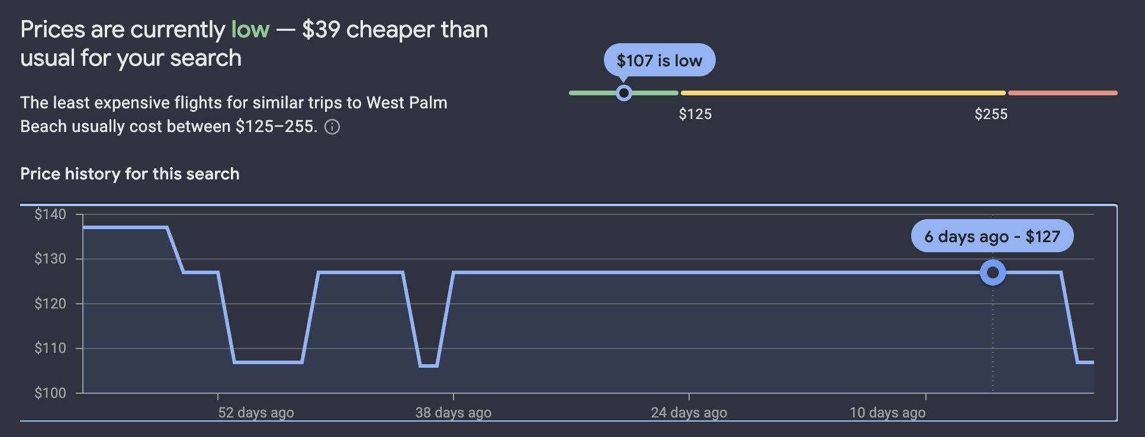1145x437 pixels.
Task: Select the "$107 is low" tooltip bubble
Action: pos(659,60)
